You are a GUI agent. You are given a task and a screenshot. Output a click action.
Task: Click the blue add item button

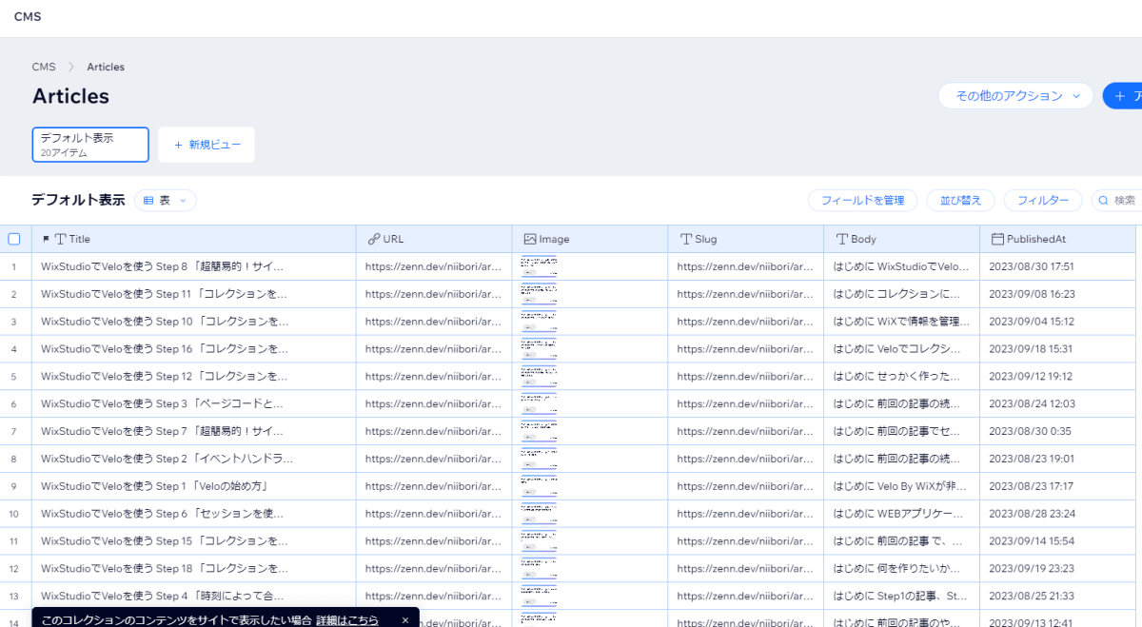(1122, 96)
